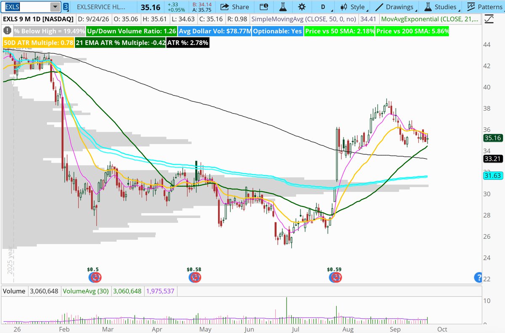This screenshot has width=505, height=333.
Task: Open chart settings gear icon
Action: (x=302, y=7)
